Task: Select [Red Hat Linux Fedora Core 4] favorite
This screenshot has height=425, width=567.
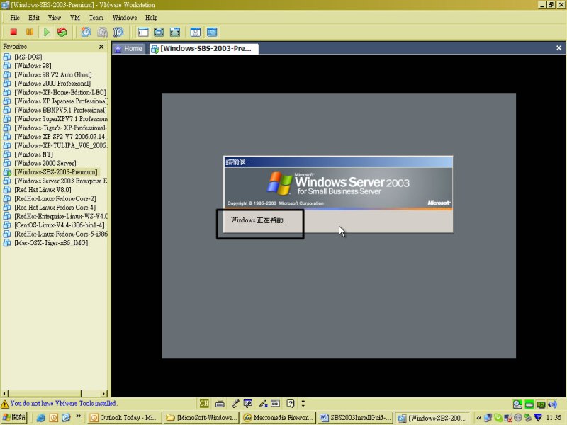Action: point(55,208)
